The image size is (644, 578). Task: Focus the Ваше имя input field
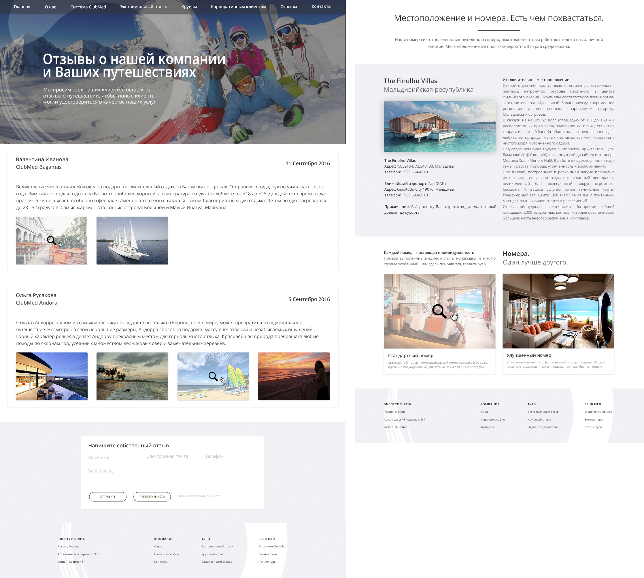point(114,457)
